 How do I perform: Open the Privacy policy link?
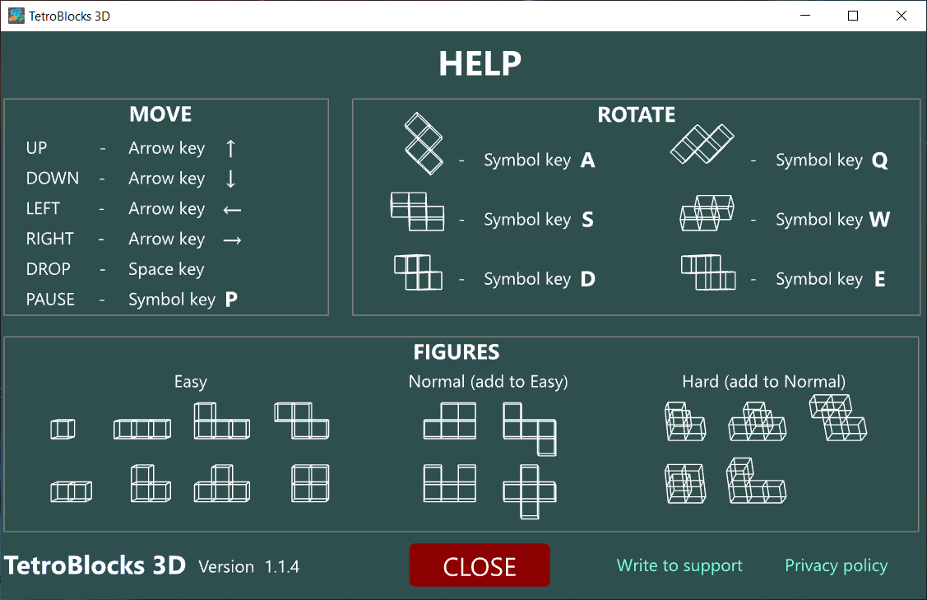click(x=836, y=565)
